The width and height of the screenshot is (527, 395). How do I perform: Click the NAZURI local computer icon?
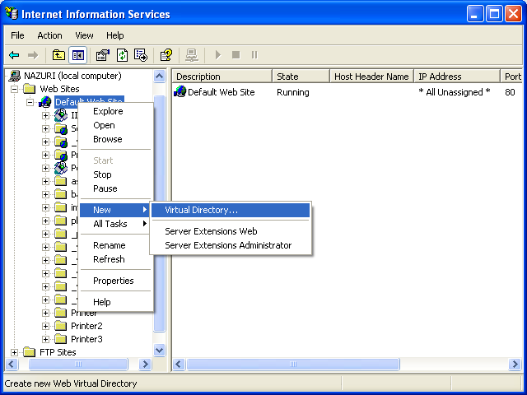pyautogui.click(x=15, y=76)
